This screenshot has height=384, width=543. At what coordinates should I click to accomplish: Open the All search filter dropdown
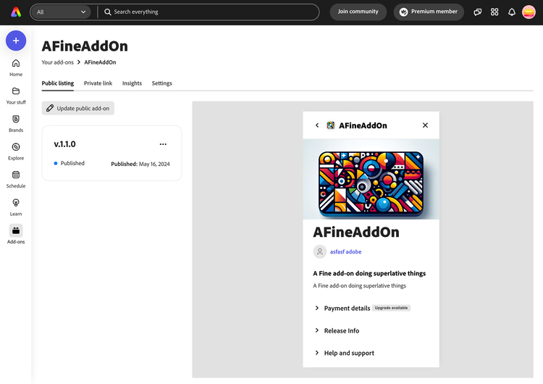click(x=62, y=12)
